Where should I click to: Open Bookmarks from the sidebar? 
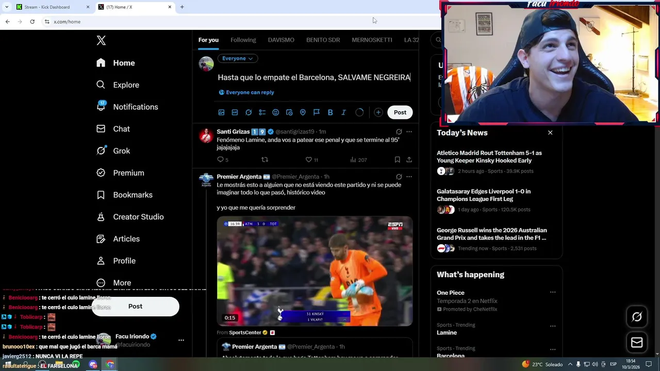point(124,195)
